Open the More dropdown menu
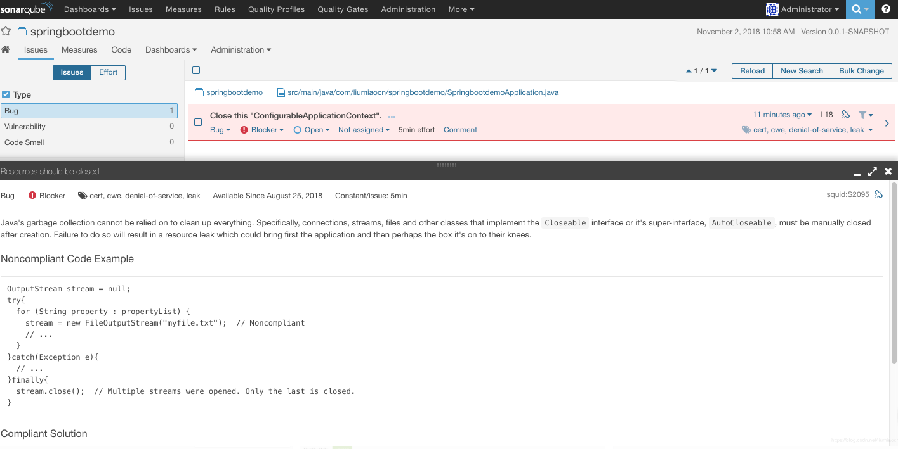 (461, 9)
